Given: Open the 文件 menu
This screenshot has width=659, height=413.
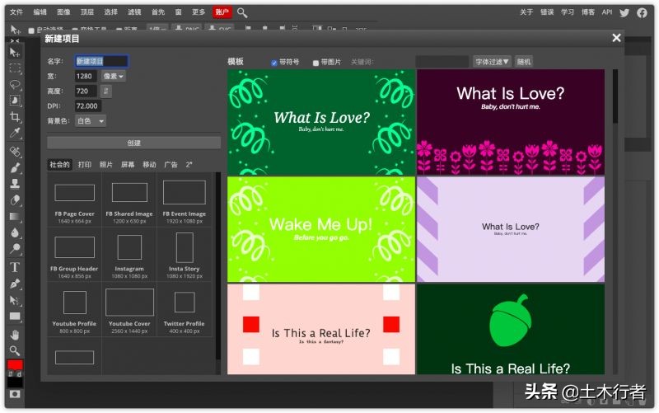Looking at the screenshot, I should click(x=16, y=12).
